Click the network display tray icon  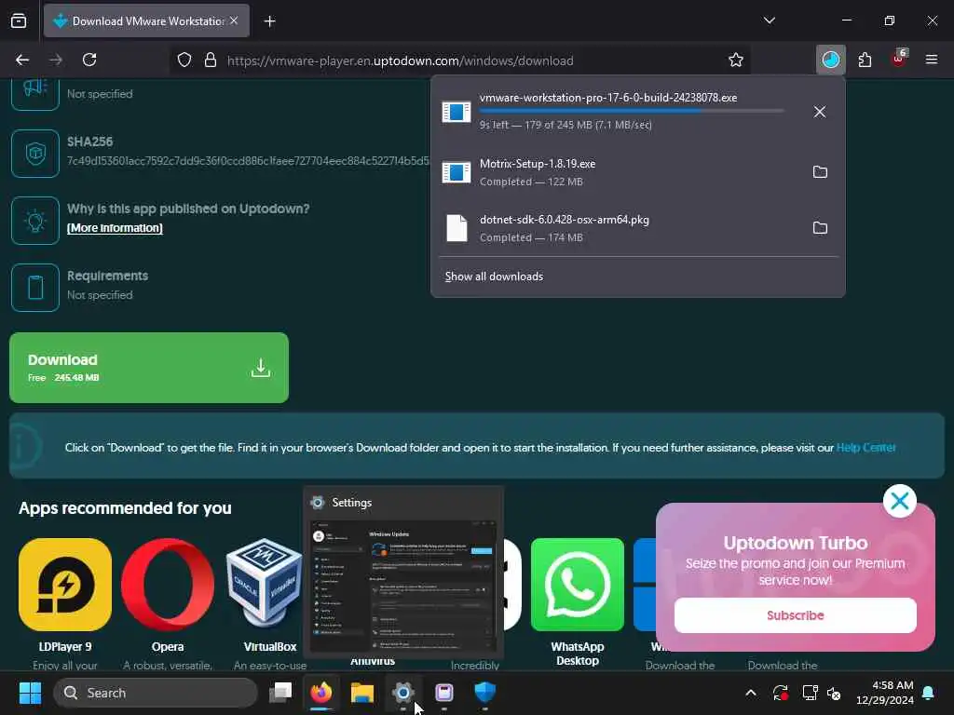pyautogui.click(x=810, y=693)
